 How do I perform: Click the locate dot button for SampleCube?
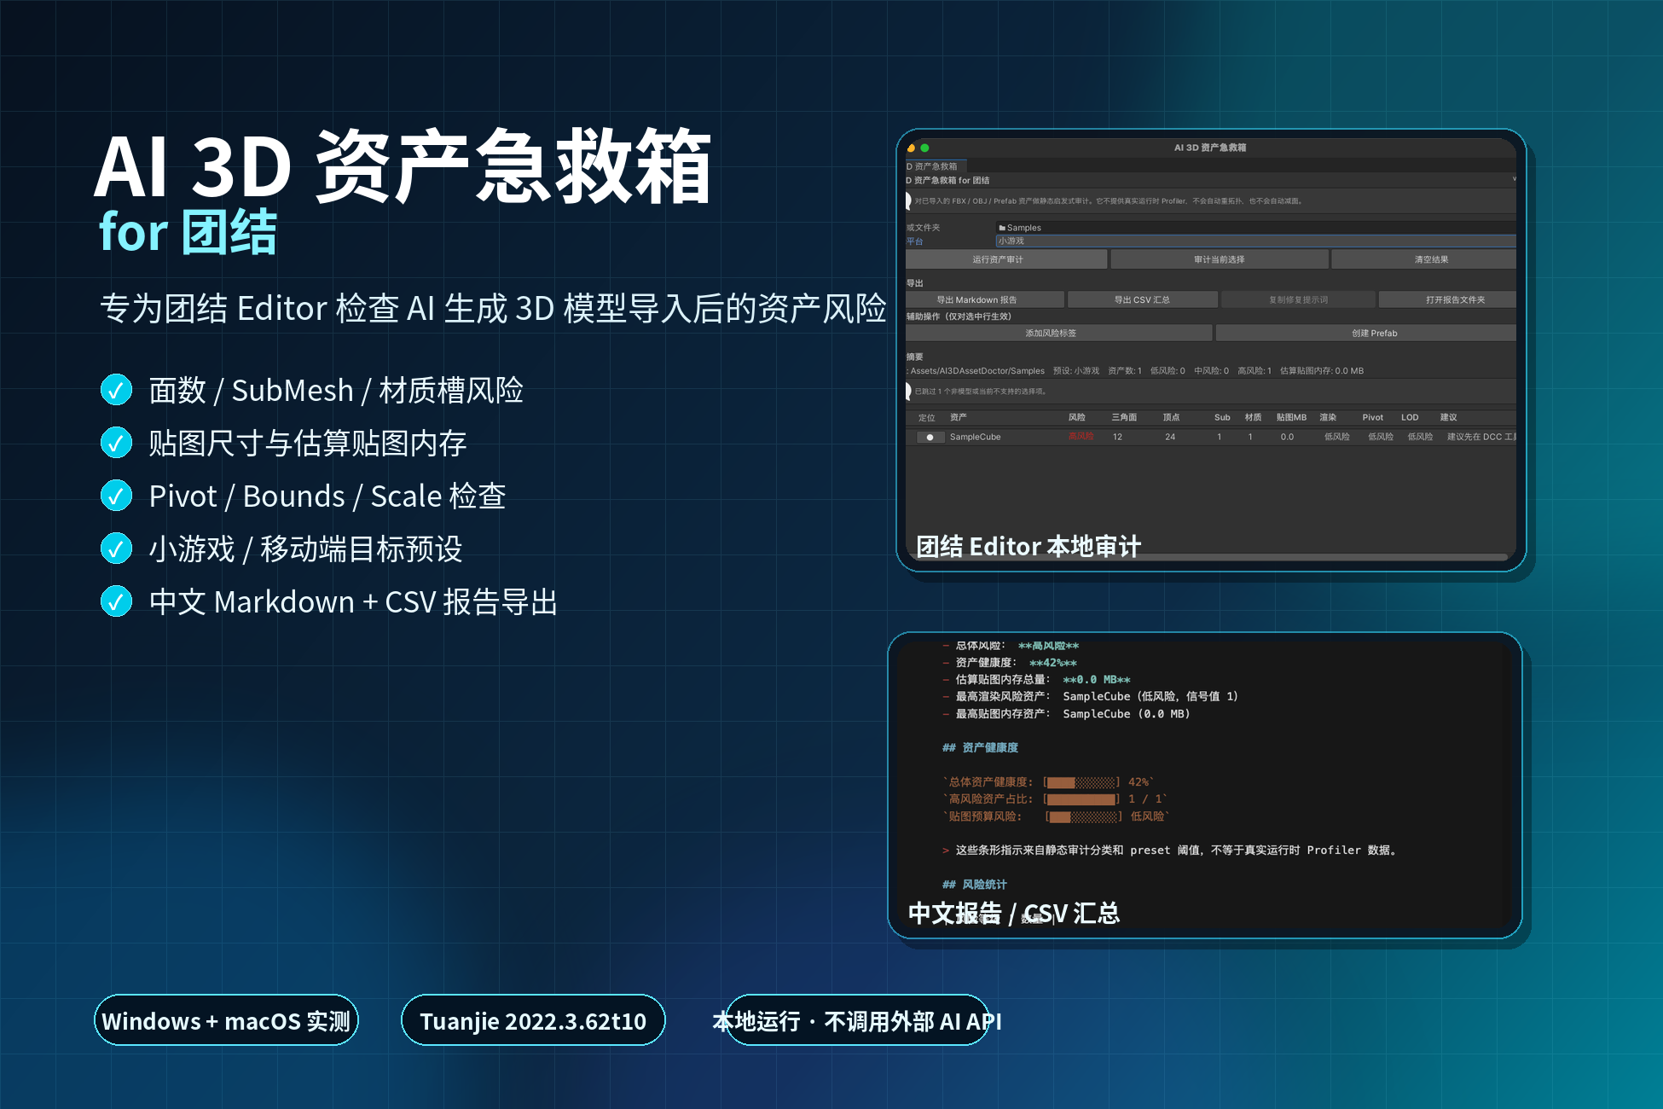click(930, 437)
